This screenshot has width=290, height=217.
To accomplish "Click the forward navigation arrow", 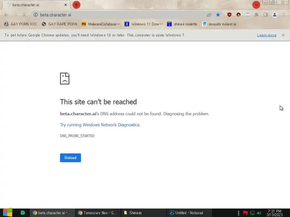I will (x=15, y=15).
